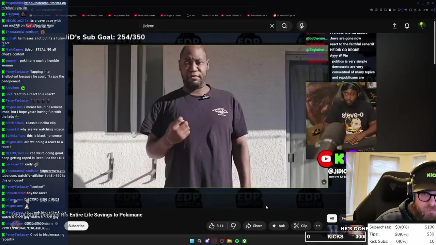This screenshot has height=245, width=436.
Task: Open the browser tab search icon in title bar
Action: point(418,3)
